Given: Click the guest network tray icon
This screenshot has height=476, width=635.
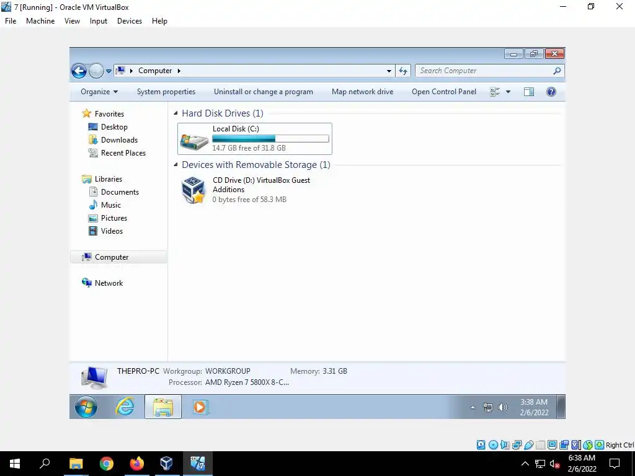Looking at the screenshot, I should coord(488,407).
